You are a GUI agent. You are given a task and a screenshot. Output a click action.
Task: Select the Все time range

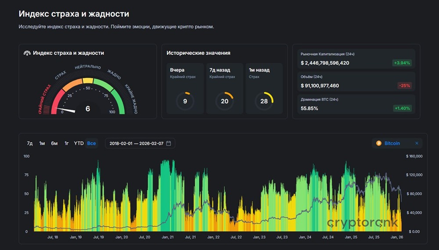click(92, 143)
